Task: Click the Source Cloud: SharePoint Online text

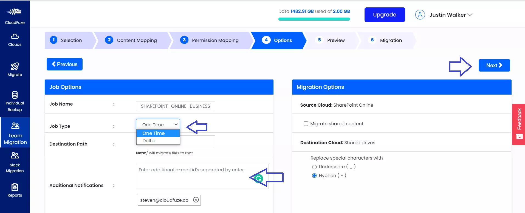Action: click(x=337, y=105)
